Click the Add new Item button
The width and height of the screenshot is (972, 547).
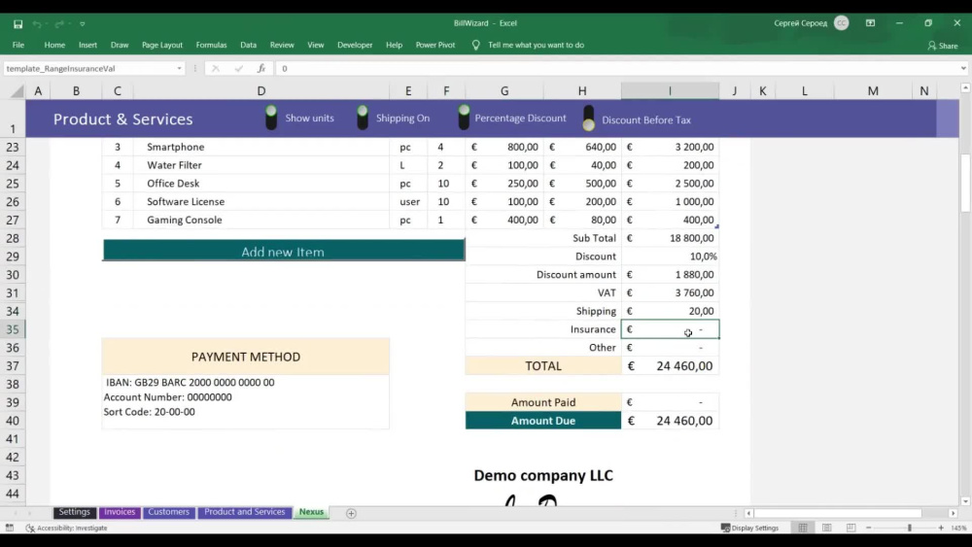click(x=283, y=251)
